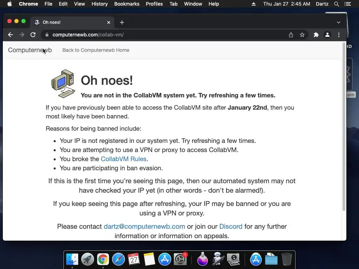Open first App Store icon beside Notes

[165, 260]
